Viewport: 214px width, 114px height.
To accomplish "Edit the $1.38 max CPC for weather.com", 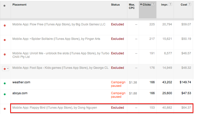I will [x=133, y=82].
